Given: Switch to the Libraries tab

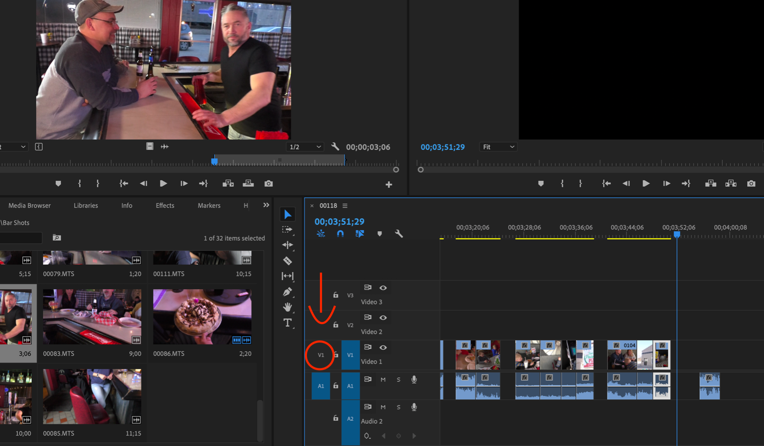Looking at the screenshot, I should pyautogui.click(x=85, y=205).
